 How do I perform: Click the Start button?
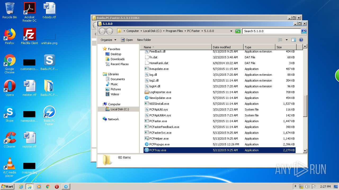7,187
